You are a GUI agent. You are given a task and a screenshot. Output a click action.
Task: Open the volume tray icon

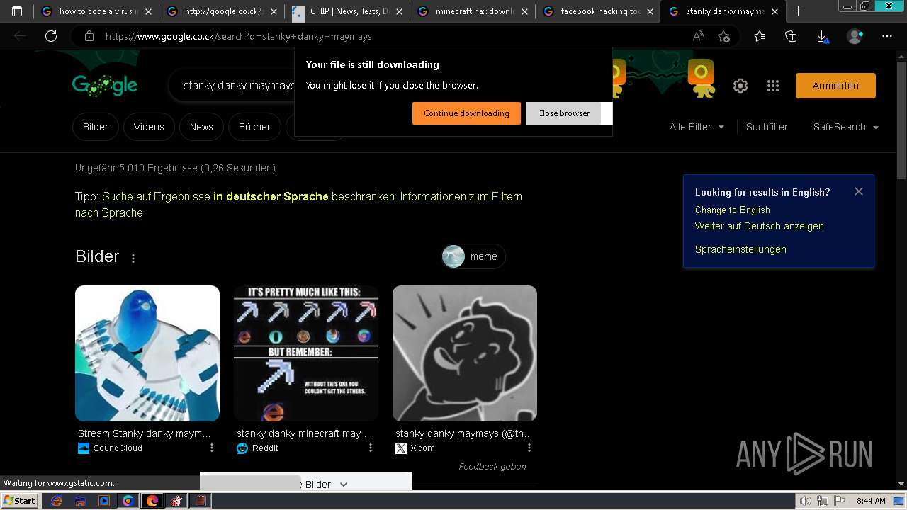pos(806,501)
